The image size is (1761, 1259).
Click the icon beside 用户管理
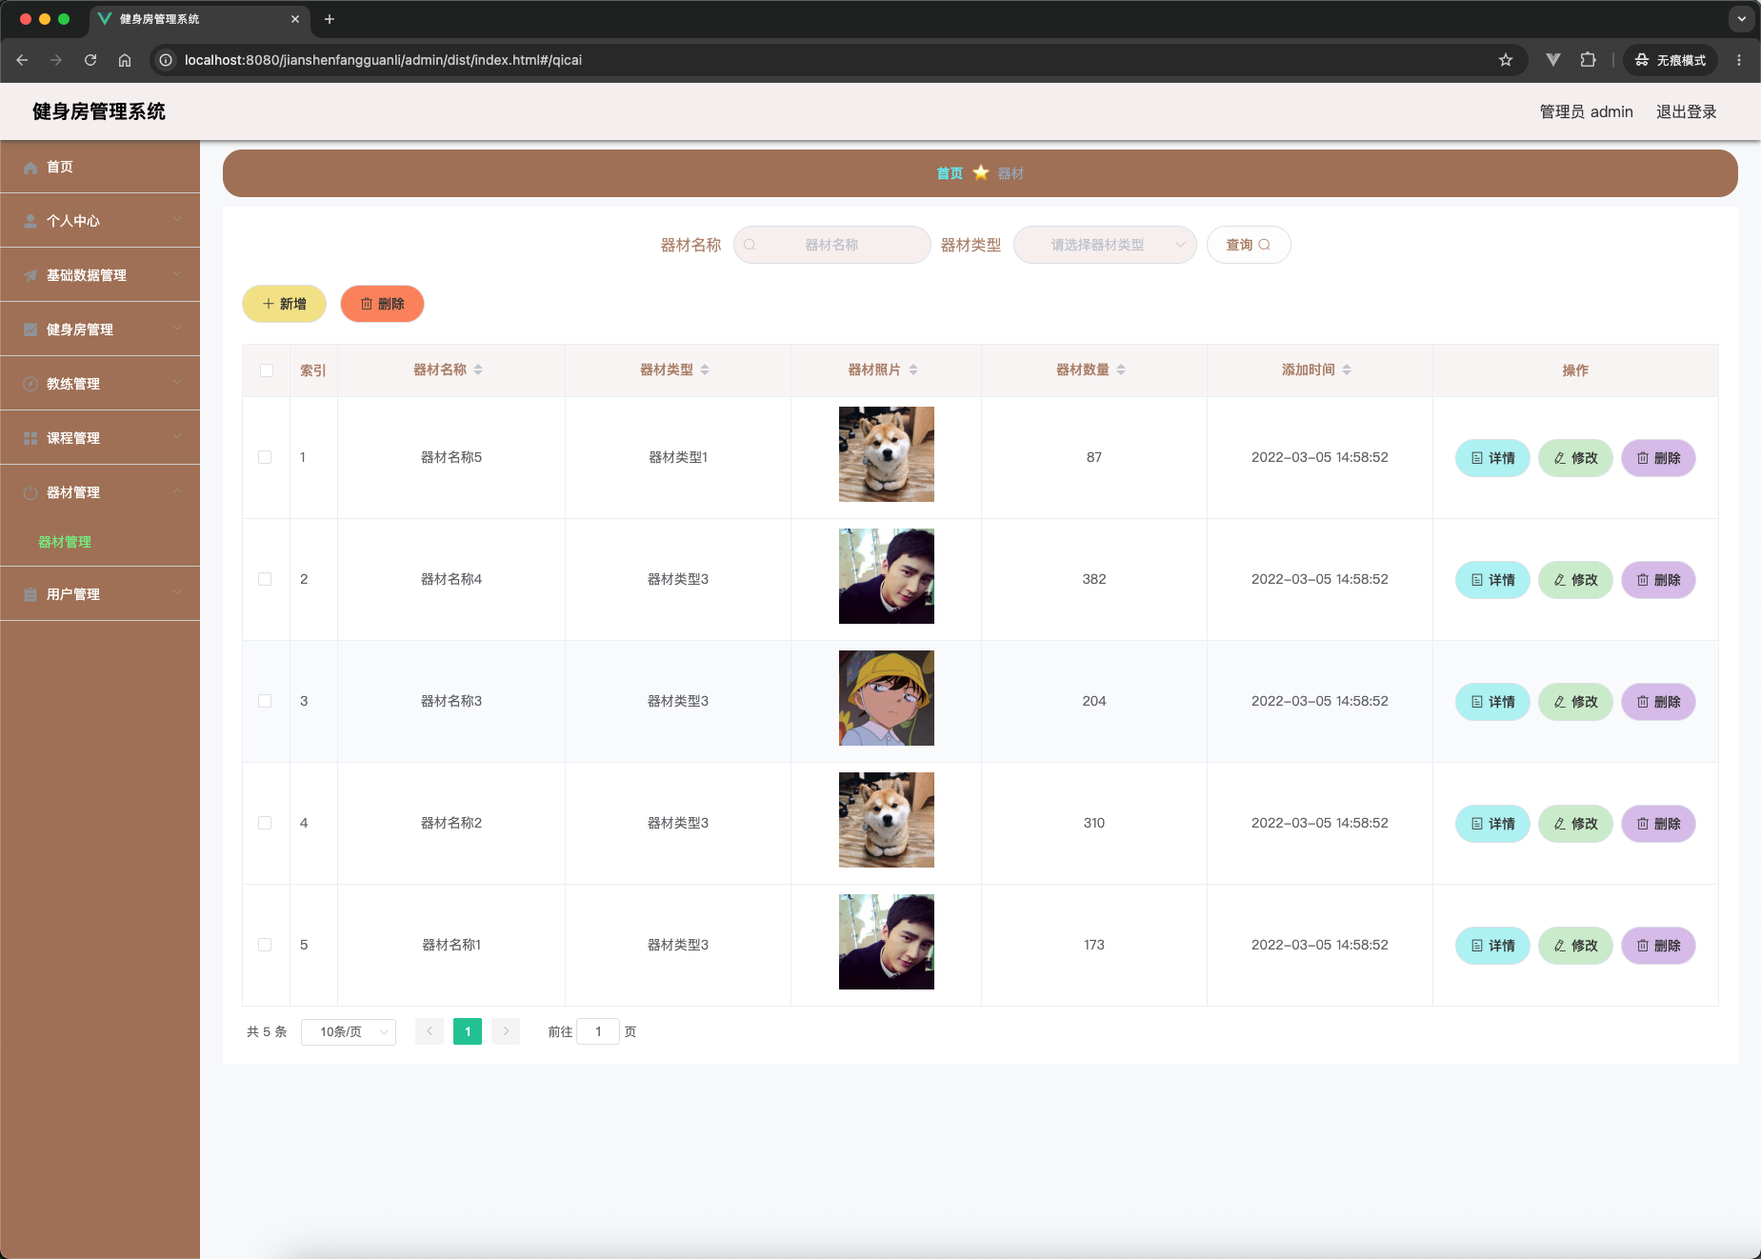pyautogui.click(x=30, y=595)
